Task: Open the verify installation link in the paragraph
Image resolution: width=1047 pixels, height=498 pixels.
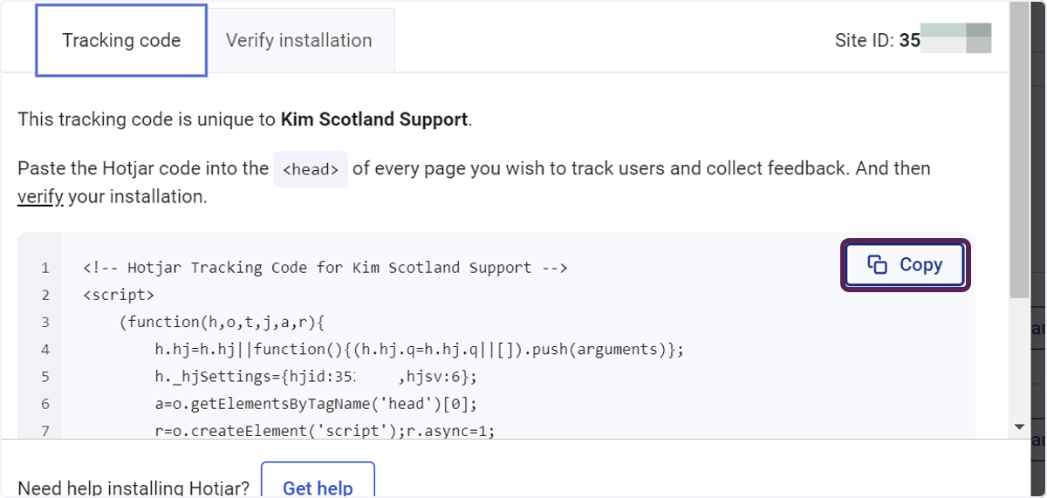Action: (40, 197)
